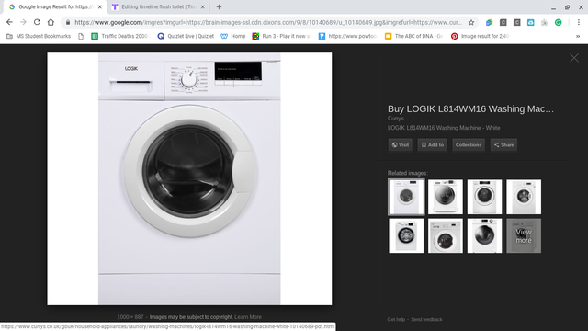Open the Buy LOGIK L814WM16 title link
The image size is (588, 331).
pos(470,108)
